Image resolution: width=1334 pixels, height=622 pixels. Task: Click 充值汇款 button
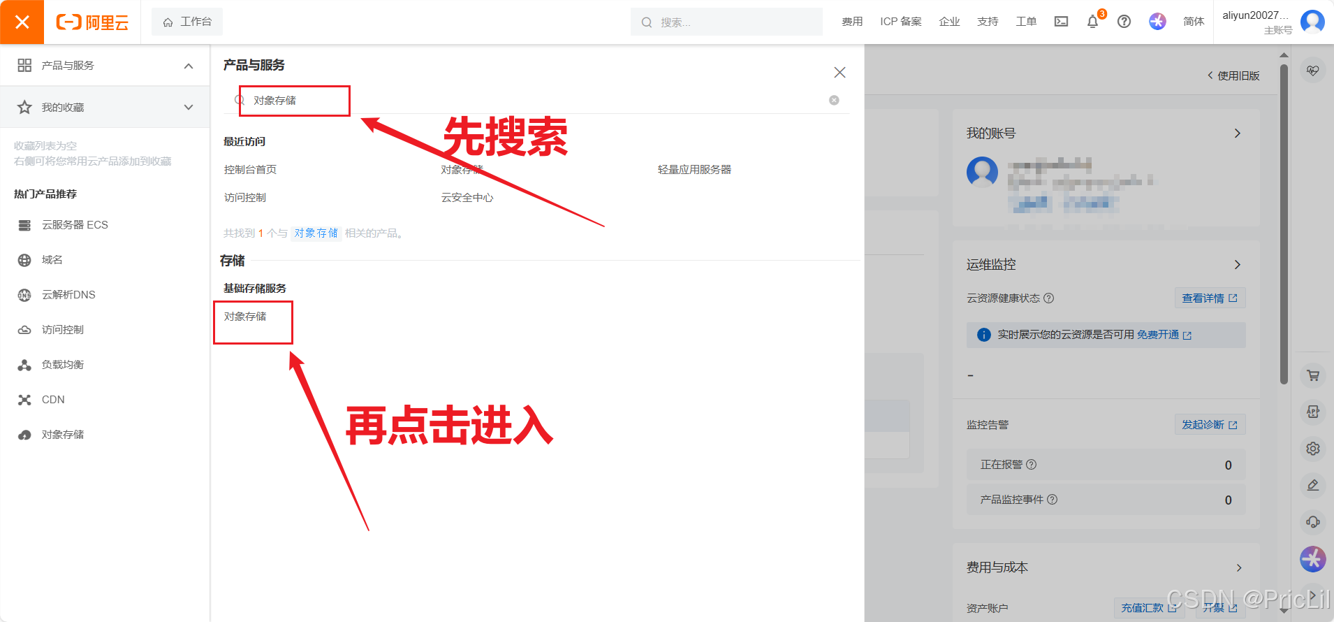[1149, 608]
